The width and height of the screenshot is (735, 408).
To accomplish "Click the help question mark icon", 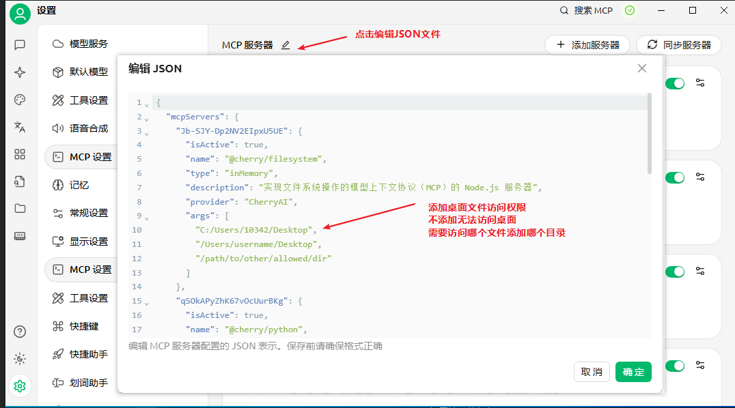I will [20, 332].
